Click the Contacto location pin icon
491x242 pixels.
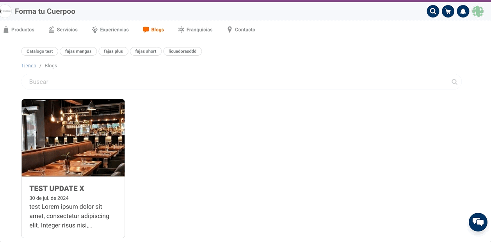tap(230, 29)
